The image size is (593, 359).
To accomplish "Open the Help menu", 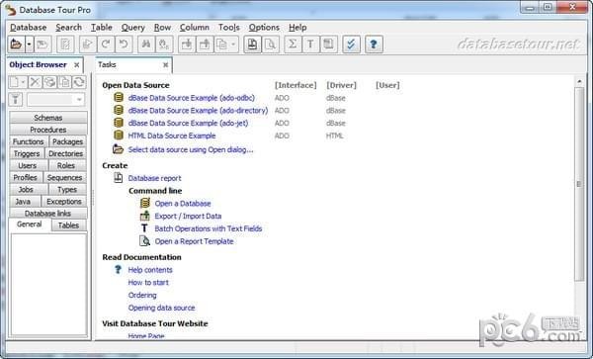I will (x=297, y=28).
